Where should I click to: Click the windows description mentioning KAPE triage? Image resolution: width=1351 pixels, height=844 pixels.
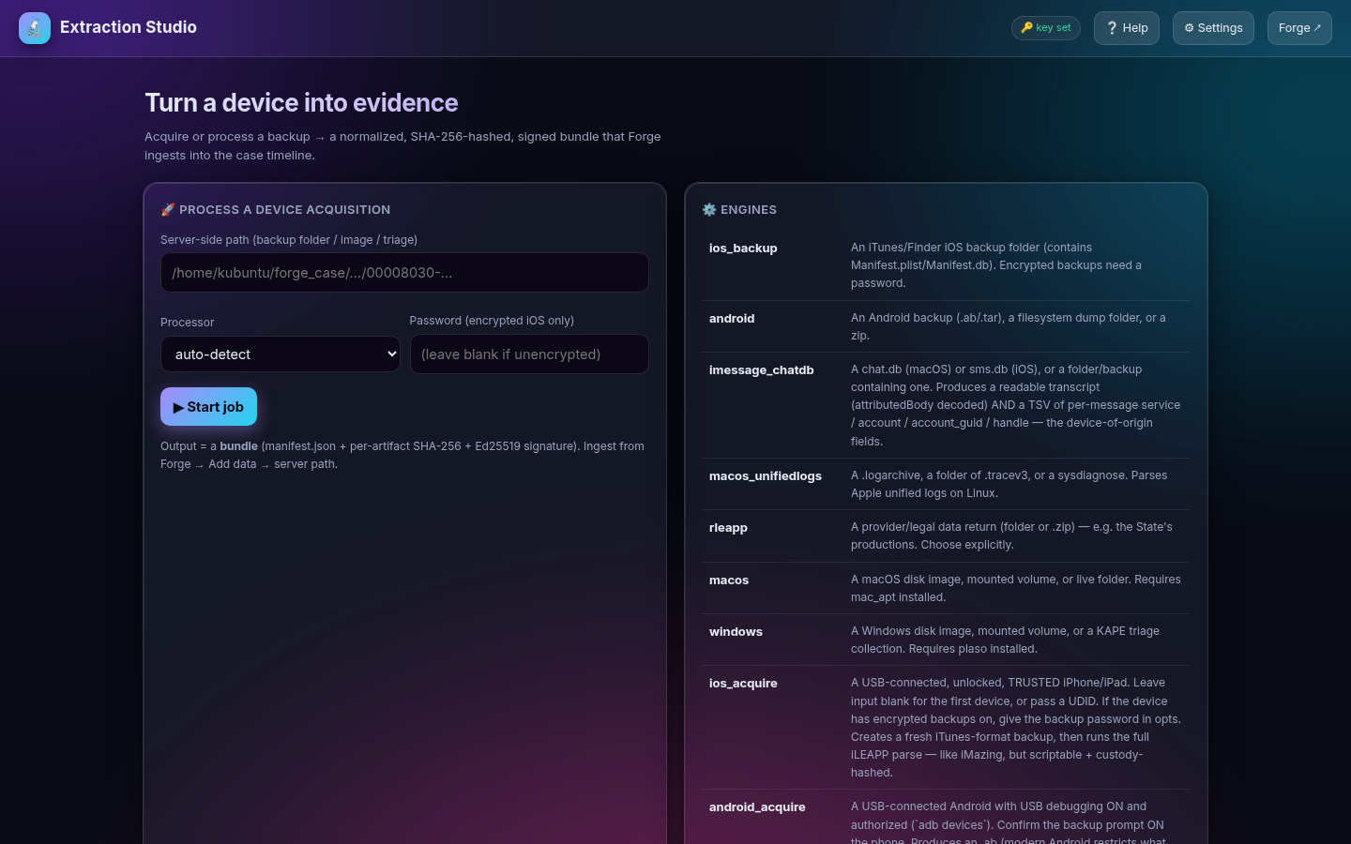(1005, 640)
